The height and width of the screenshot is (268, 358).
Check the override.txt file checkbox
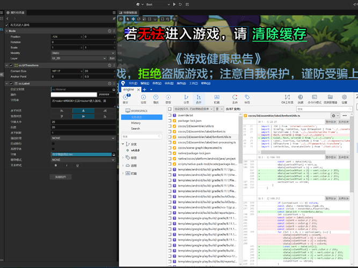[170, 115]
